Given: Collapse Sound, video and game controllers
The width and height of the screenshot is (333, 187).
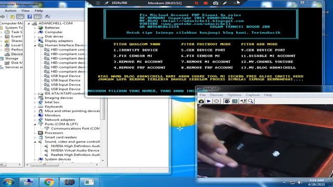Looking at the screenshot, I should click(x=35, y=142).
